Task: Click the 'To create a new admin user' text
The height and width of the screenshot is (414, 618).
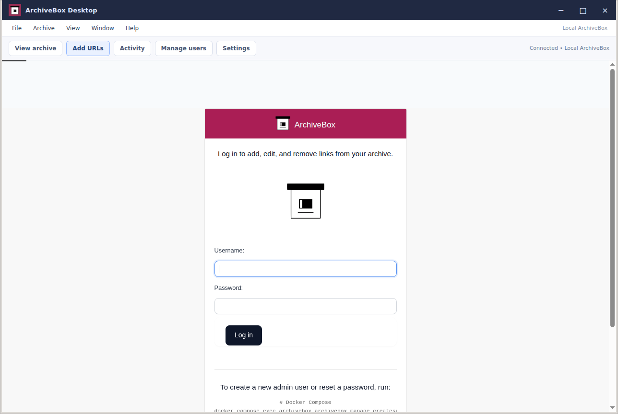Action: coord(305,387)
